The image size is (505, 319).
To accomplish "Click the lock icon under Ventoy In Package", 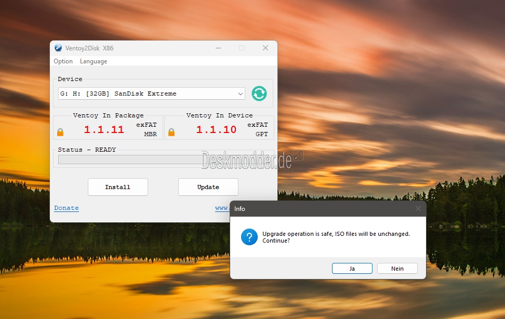I will (x=60, y=132).
